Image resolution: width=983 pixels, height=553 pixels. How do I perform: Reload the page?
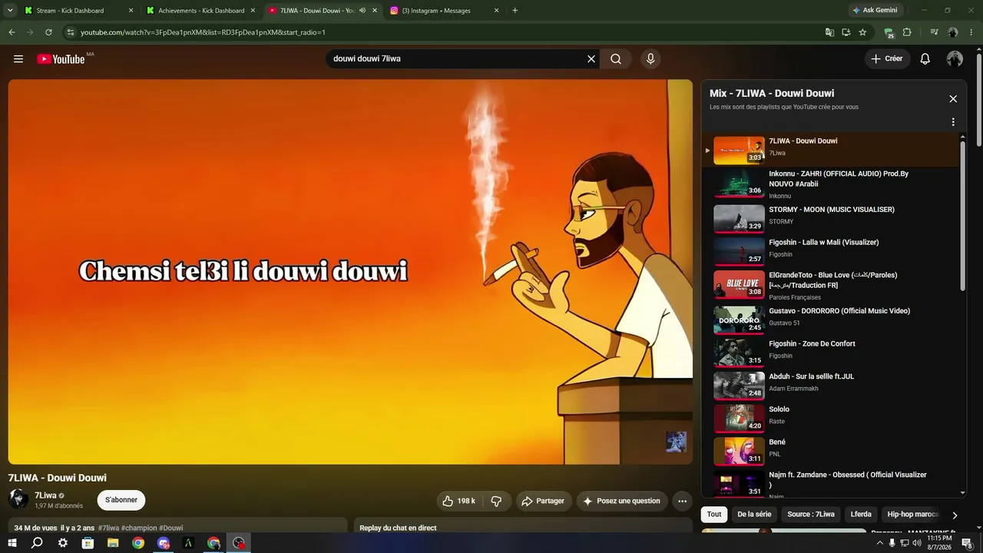[x=48, y=32]
